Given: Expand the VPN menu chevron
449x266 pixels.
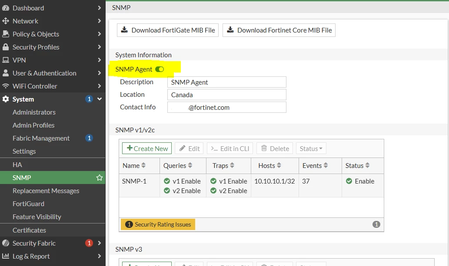Looking at the screenshot, I should point(99,60).
